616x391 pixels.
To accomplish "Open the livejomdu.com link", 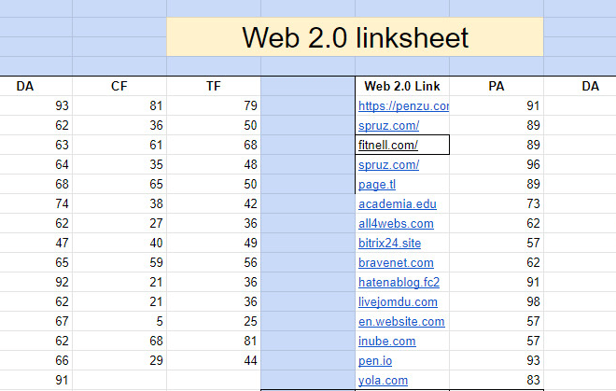I will [x=398, y=302].
